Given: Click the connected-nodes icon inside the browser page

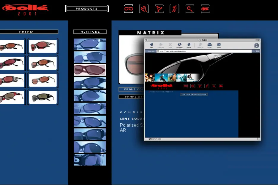Looking at the screenshot, I should (x=200, y=86).
